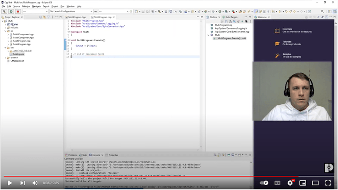Mute the video volume

coord(35,183)
